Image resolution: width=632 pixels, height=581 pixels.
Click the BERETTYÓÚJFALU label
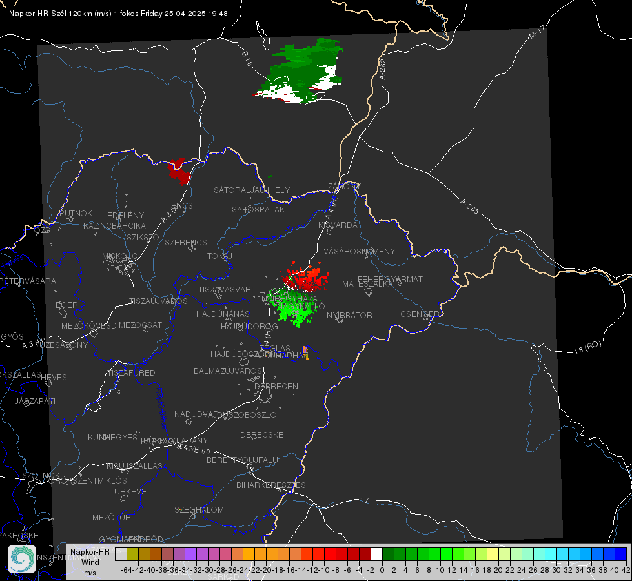pos(242,460)
